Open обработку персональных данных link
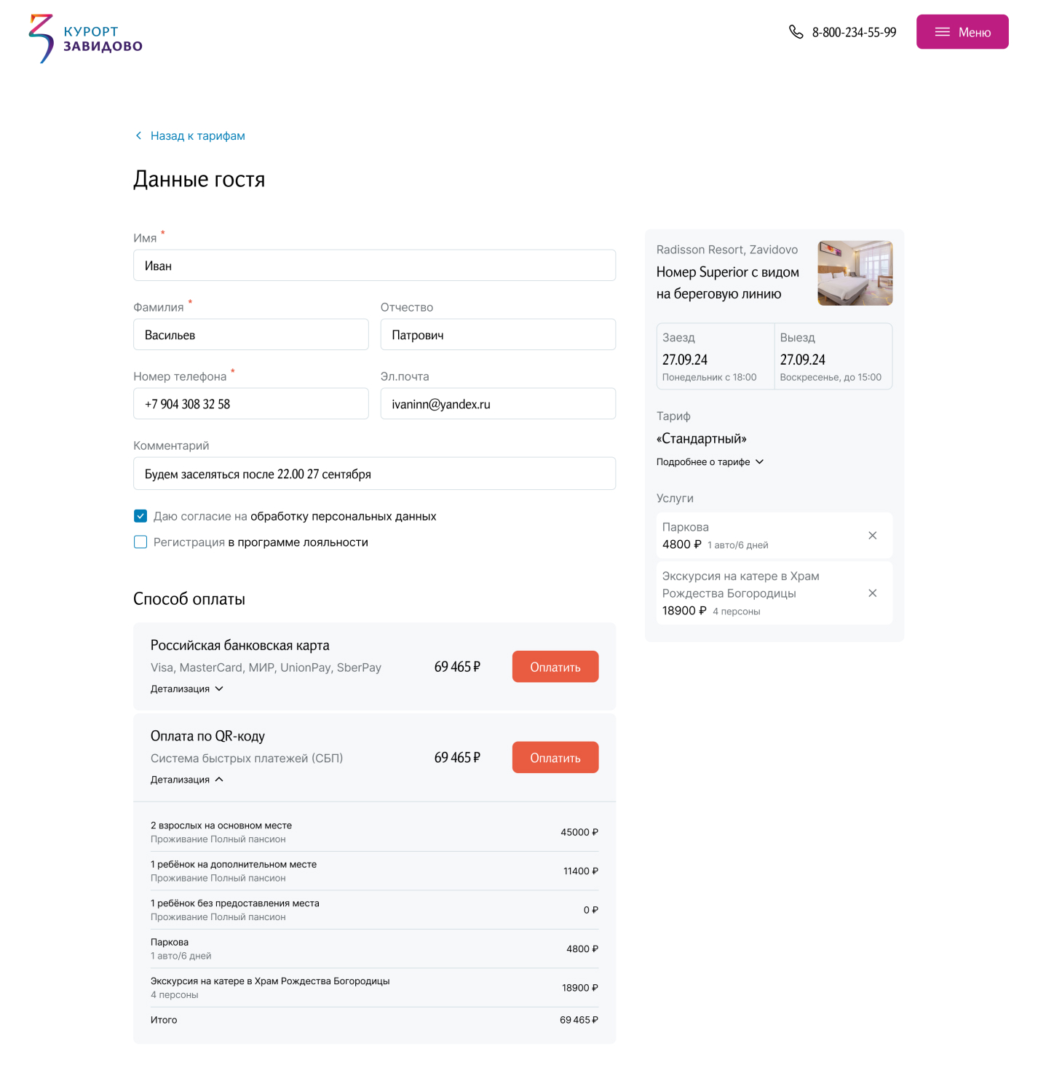Screen dimensions: 1038x1081 pos(343,516)
